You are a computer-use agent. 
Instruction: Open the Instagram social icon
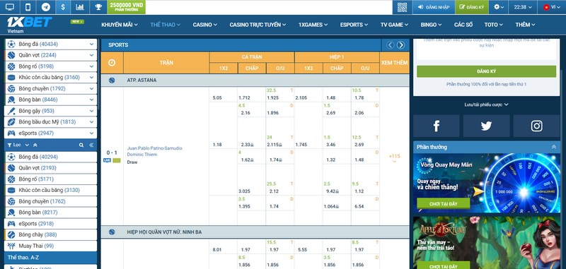click(536, 126)
